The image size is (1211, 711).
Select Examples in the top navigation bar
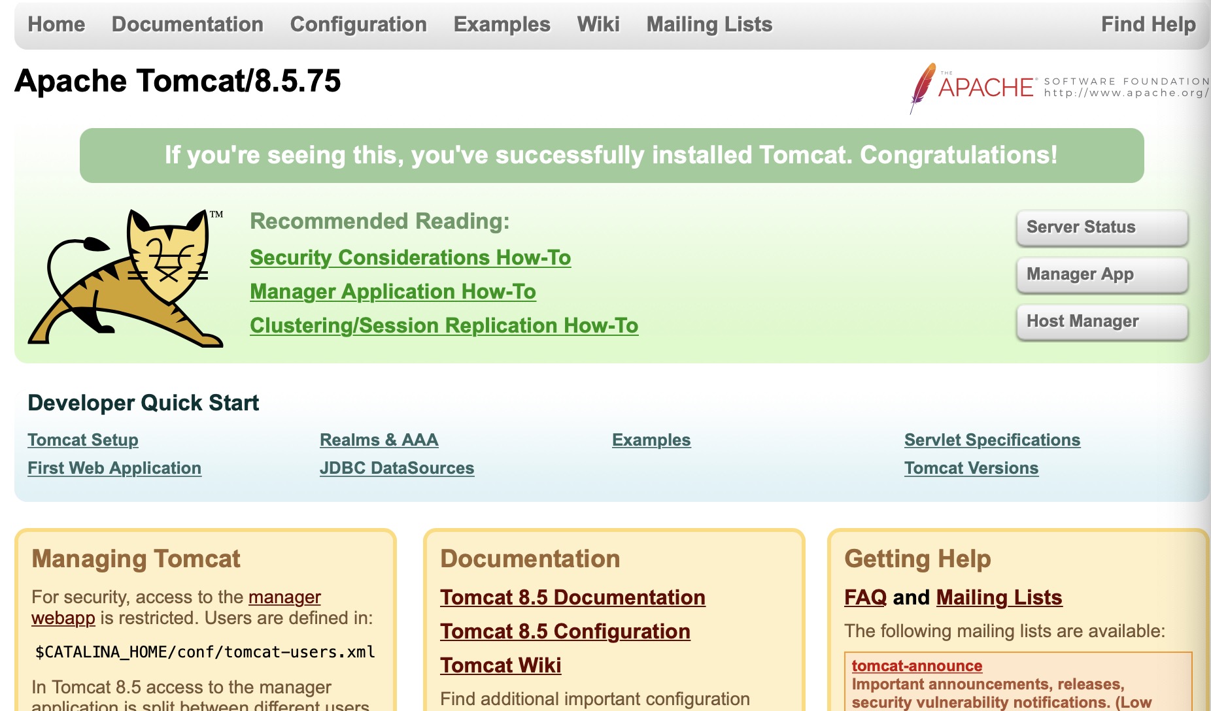point(502,24)
